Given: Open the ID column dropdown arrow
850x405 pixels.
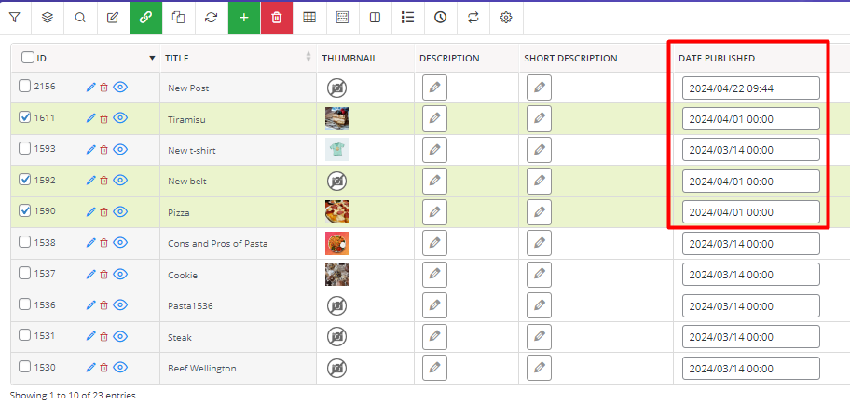Looking at the screenshot, I should tap(152, 58).
